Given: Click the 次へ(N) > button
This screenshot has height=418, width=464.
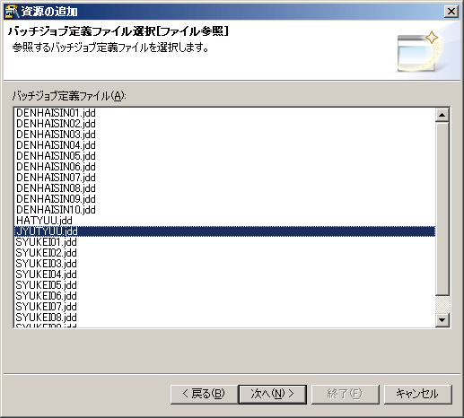Looking at the screenshot, I should (273, 394).
